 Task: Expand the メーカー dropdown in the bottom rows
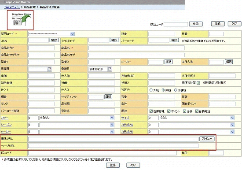[77, 132]
